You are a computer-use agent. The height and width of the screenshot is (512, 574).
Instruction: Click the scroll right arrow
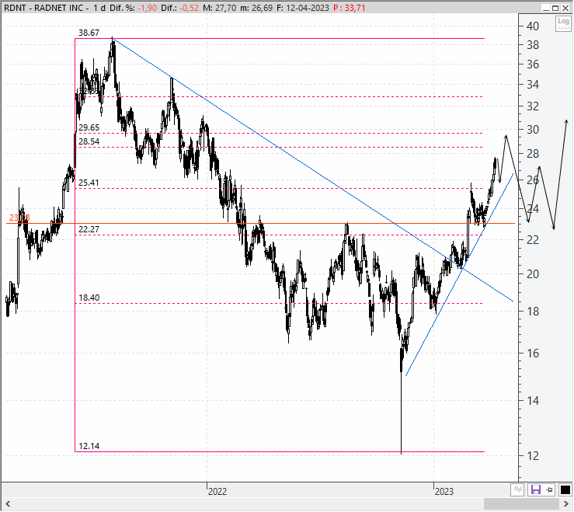566,504
